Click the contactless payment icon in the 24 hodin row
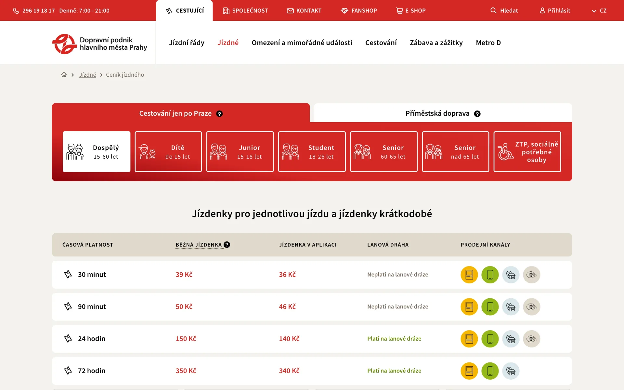This screenshot has width=624, height=390. point(531,339)
